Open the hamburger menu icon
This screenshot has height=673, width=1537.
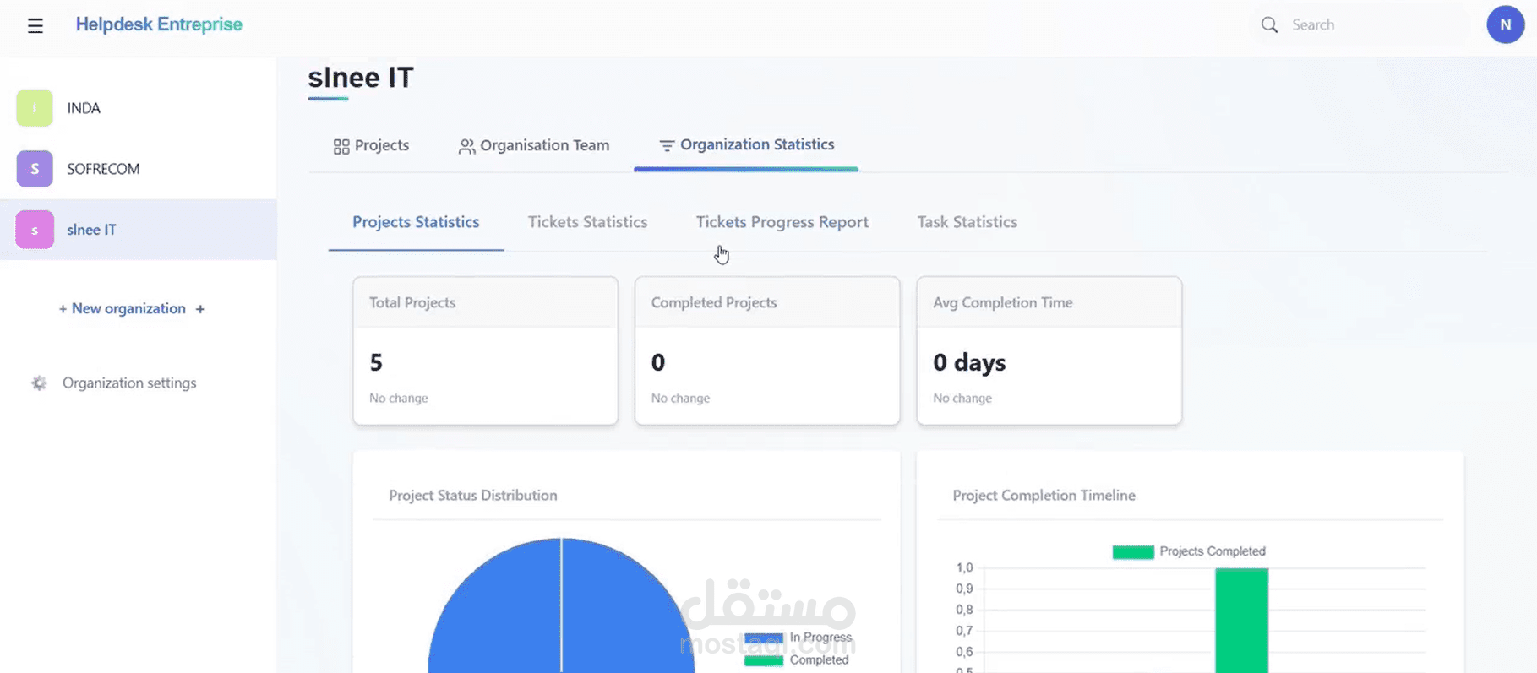[35, 25]
